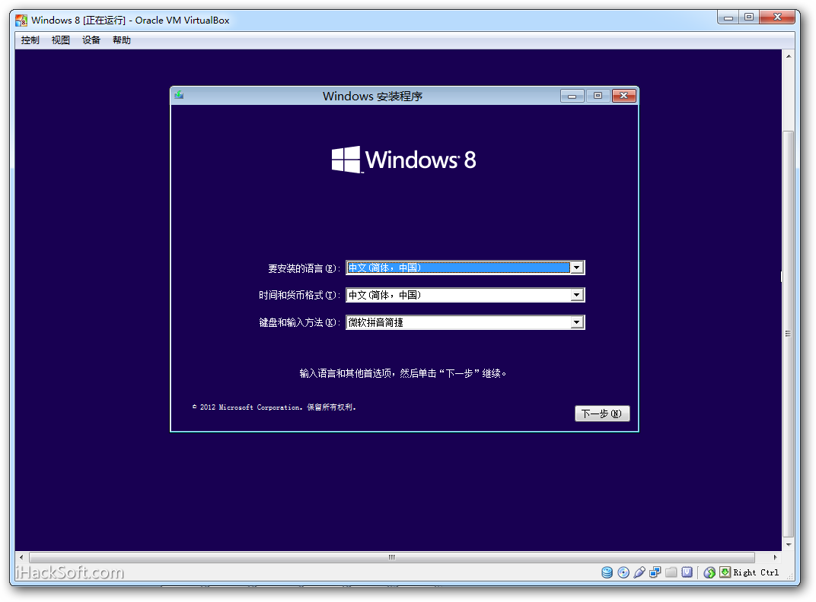Click the hard disk activity status icon
This screenshot has width=816, height=602.
coord(607,572)
